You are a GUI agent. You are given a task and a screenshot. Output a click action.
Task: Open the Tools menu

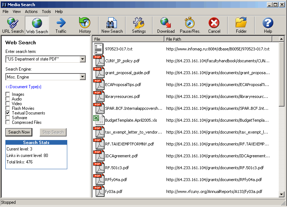(46, 12)
